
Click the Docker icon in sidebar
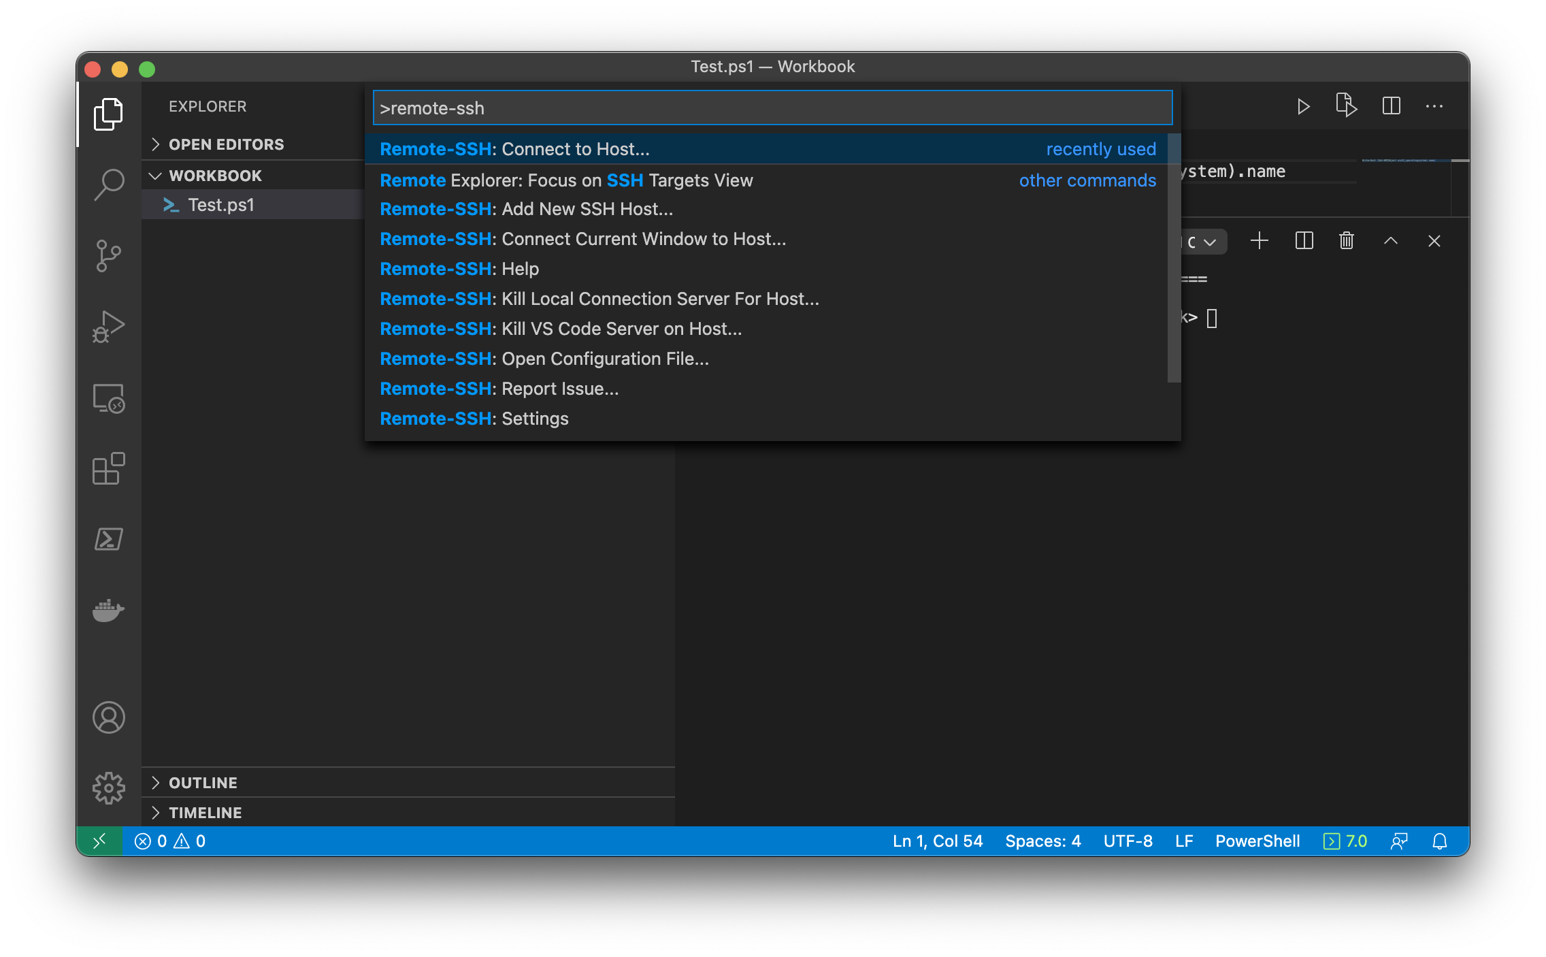pyautogui.click(x=107, y=610)
